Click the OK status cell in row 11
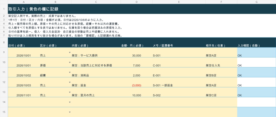The height and width of the screenshot is (117, 276). coord(257,72)
